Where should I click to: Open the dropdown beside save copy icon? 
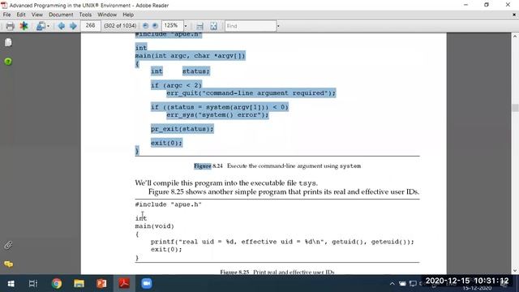pyautogui.click(x=49, y=26)
